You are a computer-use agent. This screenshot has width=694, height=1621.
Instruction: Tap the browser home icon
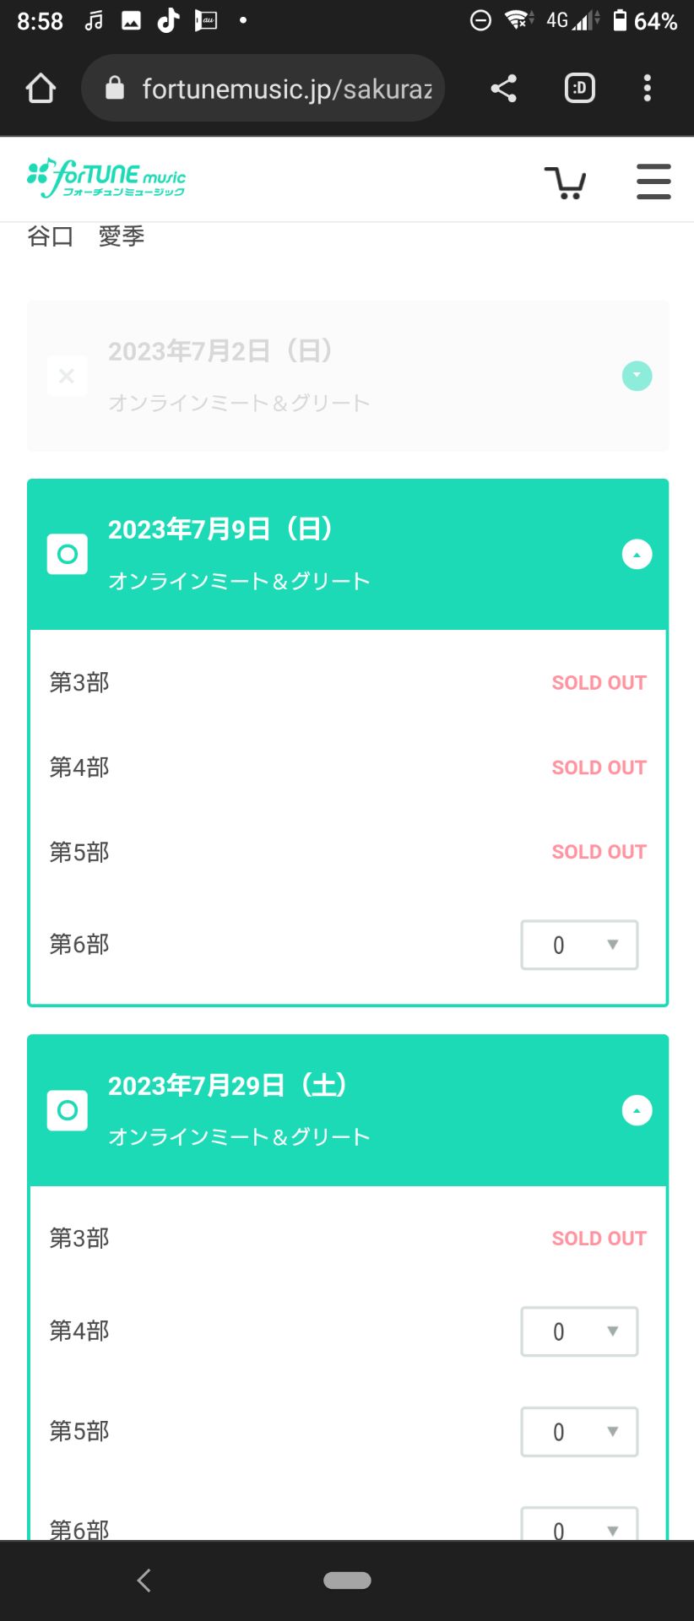point(41,89)
